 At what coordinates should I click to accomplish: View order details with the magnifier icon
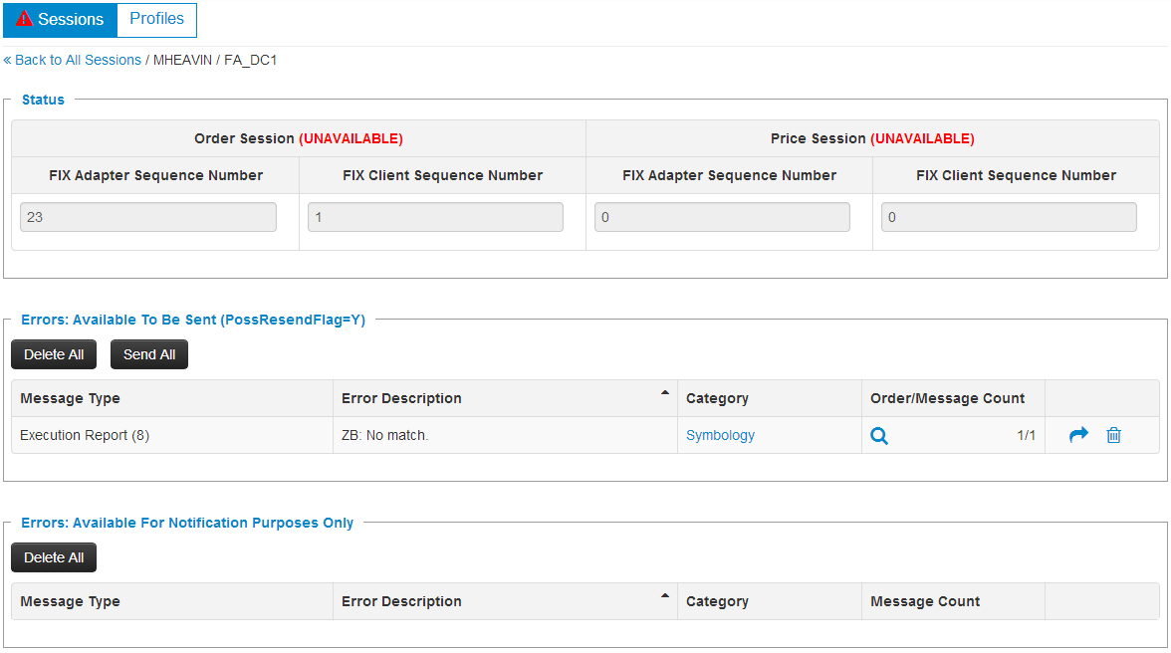click(x=879, y=436)
